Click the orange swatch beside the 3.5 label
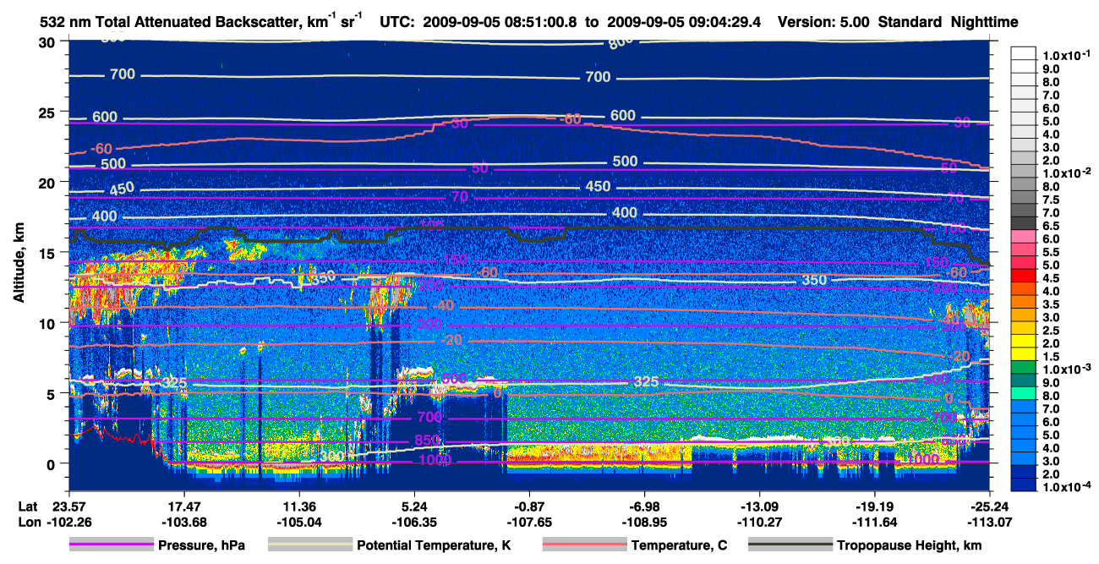Screen dimensions: 1099x564 point(1024,304)
